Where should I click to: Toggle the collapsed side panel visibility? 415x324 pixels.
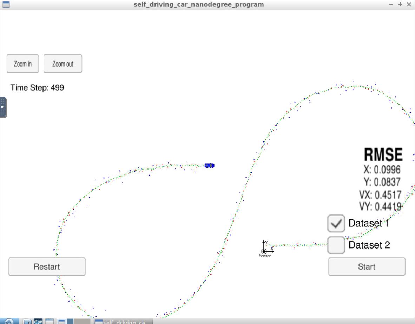point(2,107)
